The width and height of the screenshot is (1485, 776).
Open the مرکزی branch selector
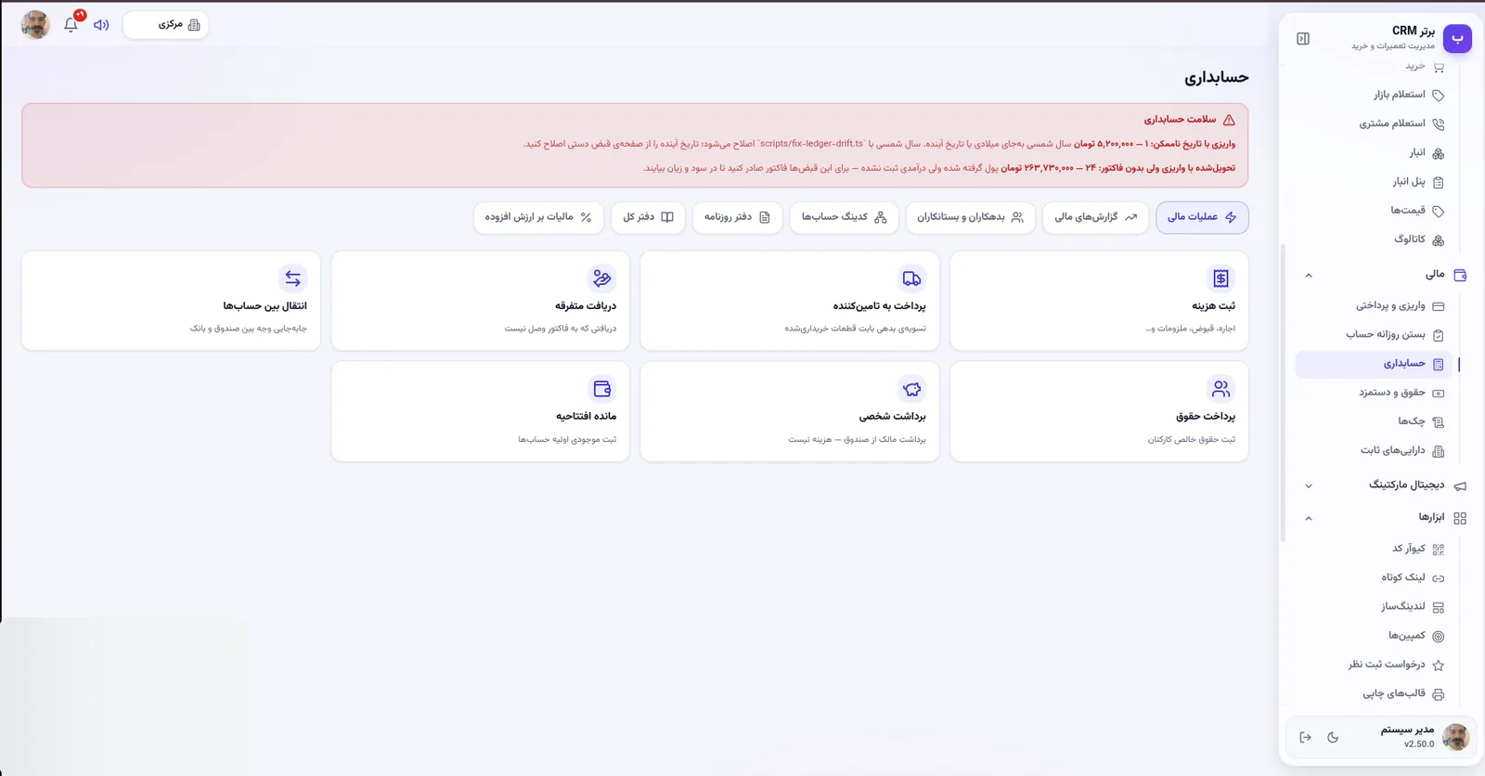click(166, 25)
